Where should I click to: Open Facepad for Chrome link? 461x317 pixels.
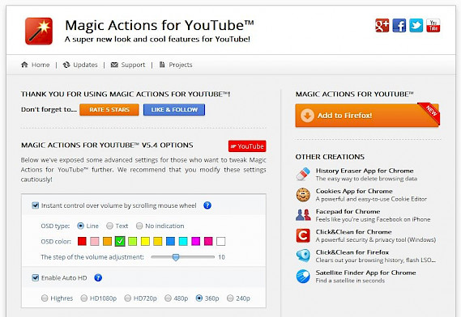348,211
